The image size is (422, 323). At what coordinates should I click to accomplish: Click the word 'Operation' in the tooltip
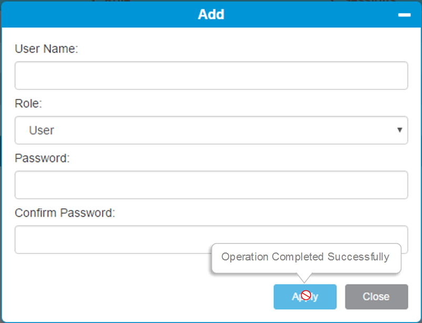245,257
